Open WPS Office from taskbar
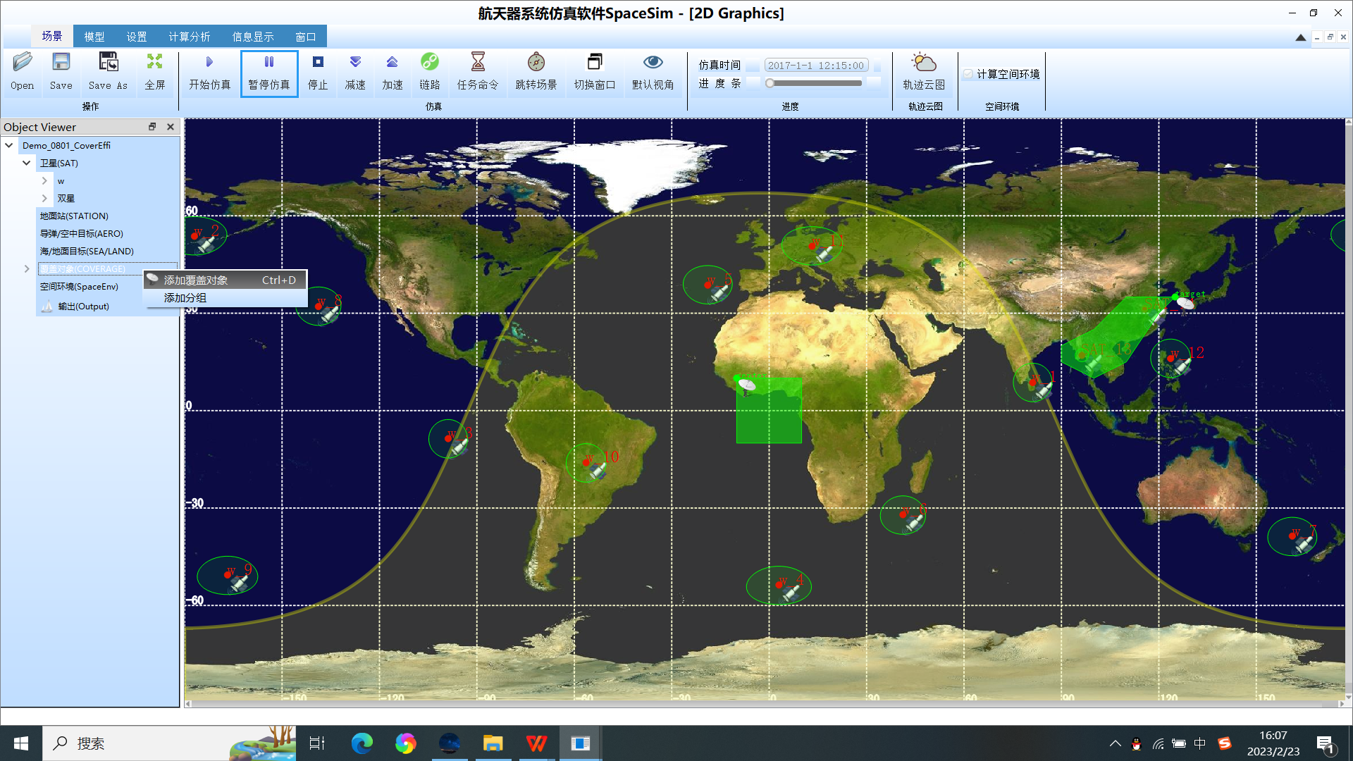The width and height of the screenshot is (1353, 761). [536, 743]
